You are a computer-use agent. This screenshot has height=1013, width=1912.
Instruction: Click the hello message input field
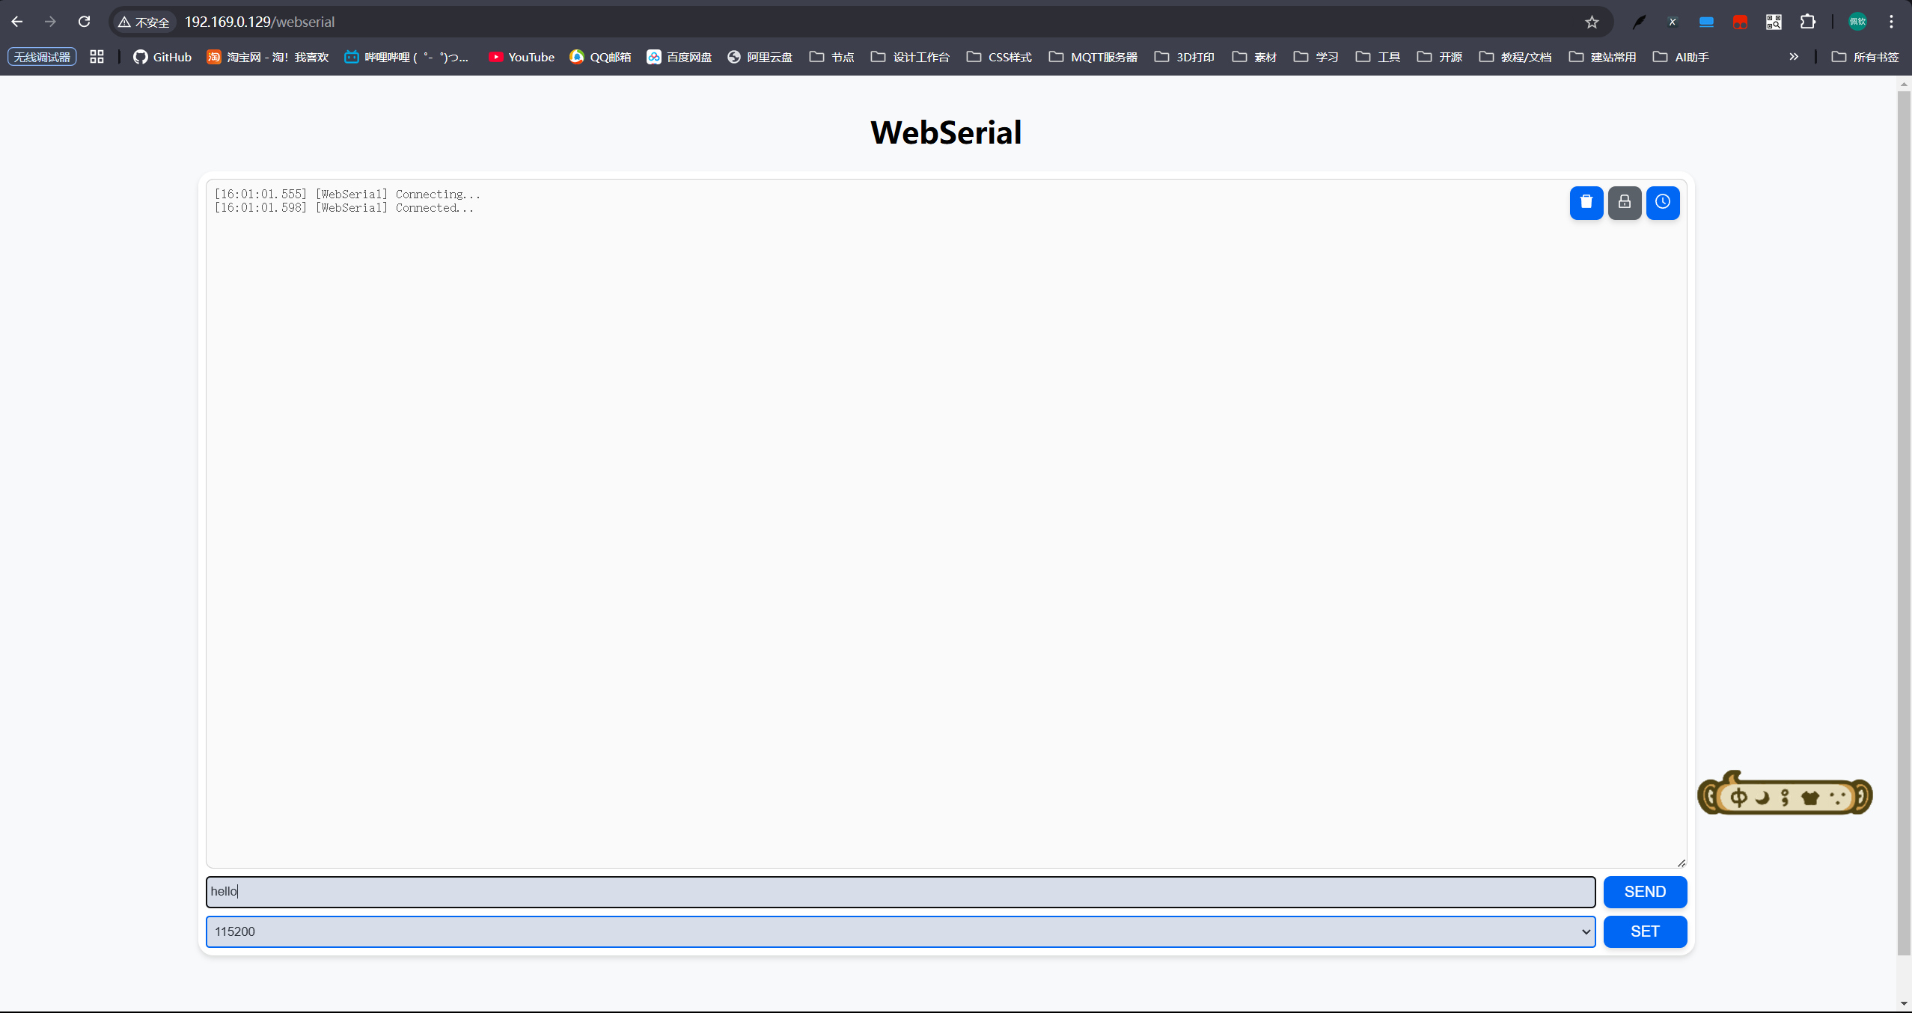pyautogui.click(x=900, y=892)
